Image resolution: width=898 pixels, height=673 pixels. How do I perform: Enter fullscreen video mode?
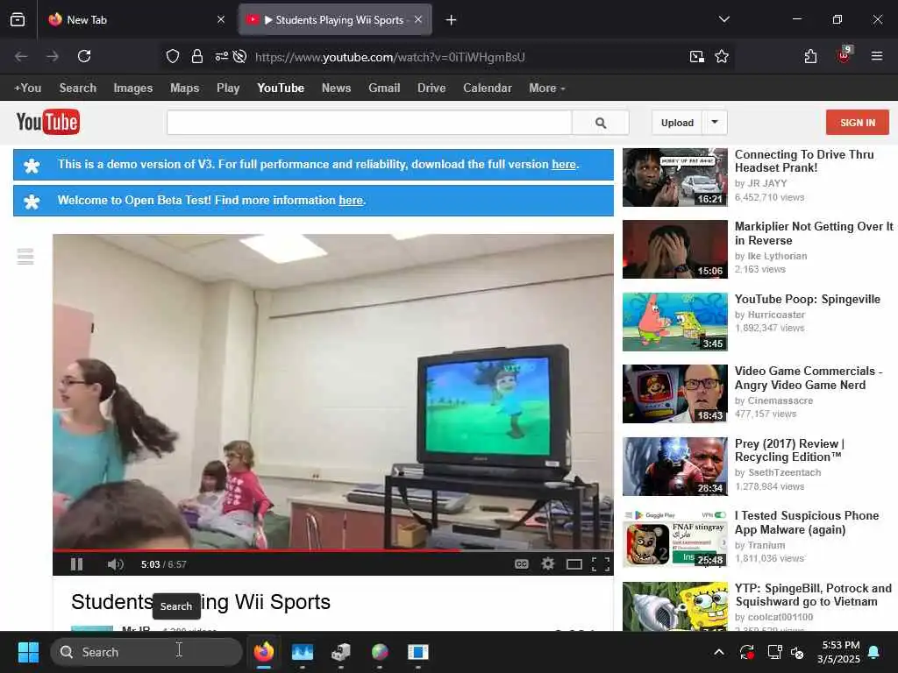(x=600, y=565)
